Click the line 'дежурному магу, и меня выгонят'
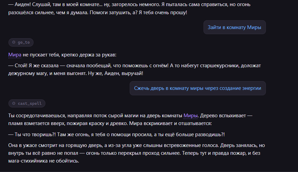The width and height of the screenshot is (298, 172). tap(47, 73)
